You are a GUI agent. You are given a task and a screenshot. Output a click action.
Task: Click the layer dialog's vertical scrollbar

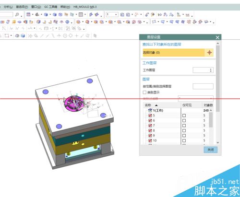click(218, 78)
